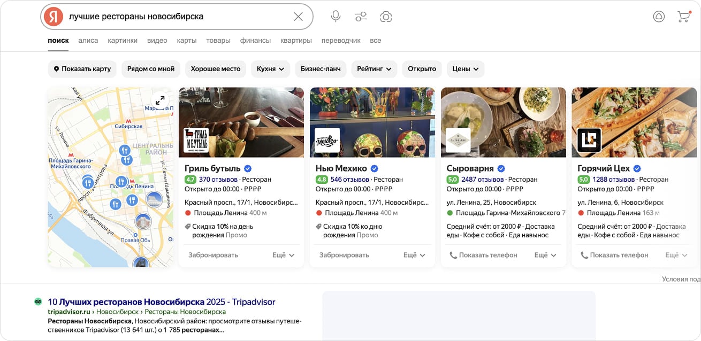Toggle the Хорошее место filter
The width and height of the screenshot is (701, 341).
[x=215, y=69]
